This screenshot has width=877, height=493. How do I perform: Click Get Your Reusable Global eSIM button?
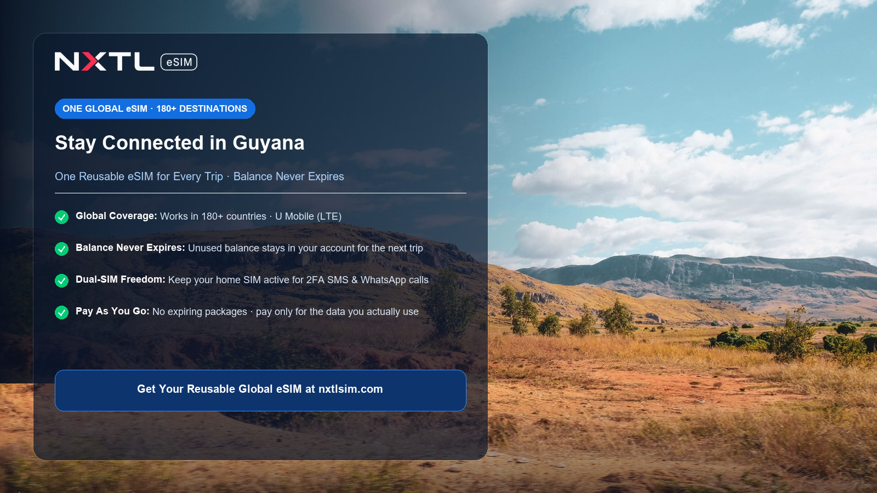260,390
